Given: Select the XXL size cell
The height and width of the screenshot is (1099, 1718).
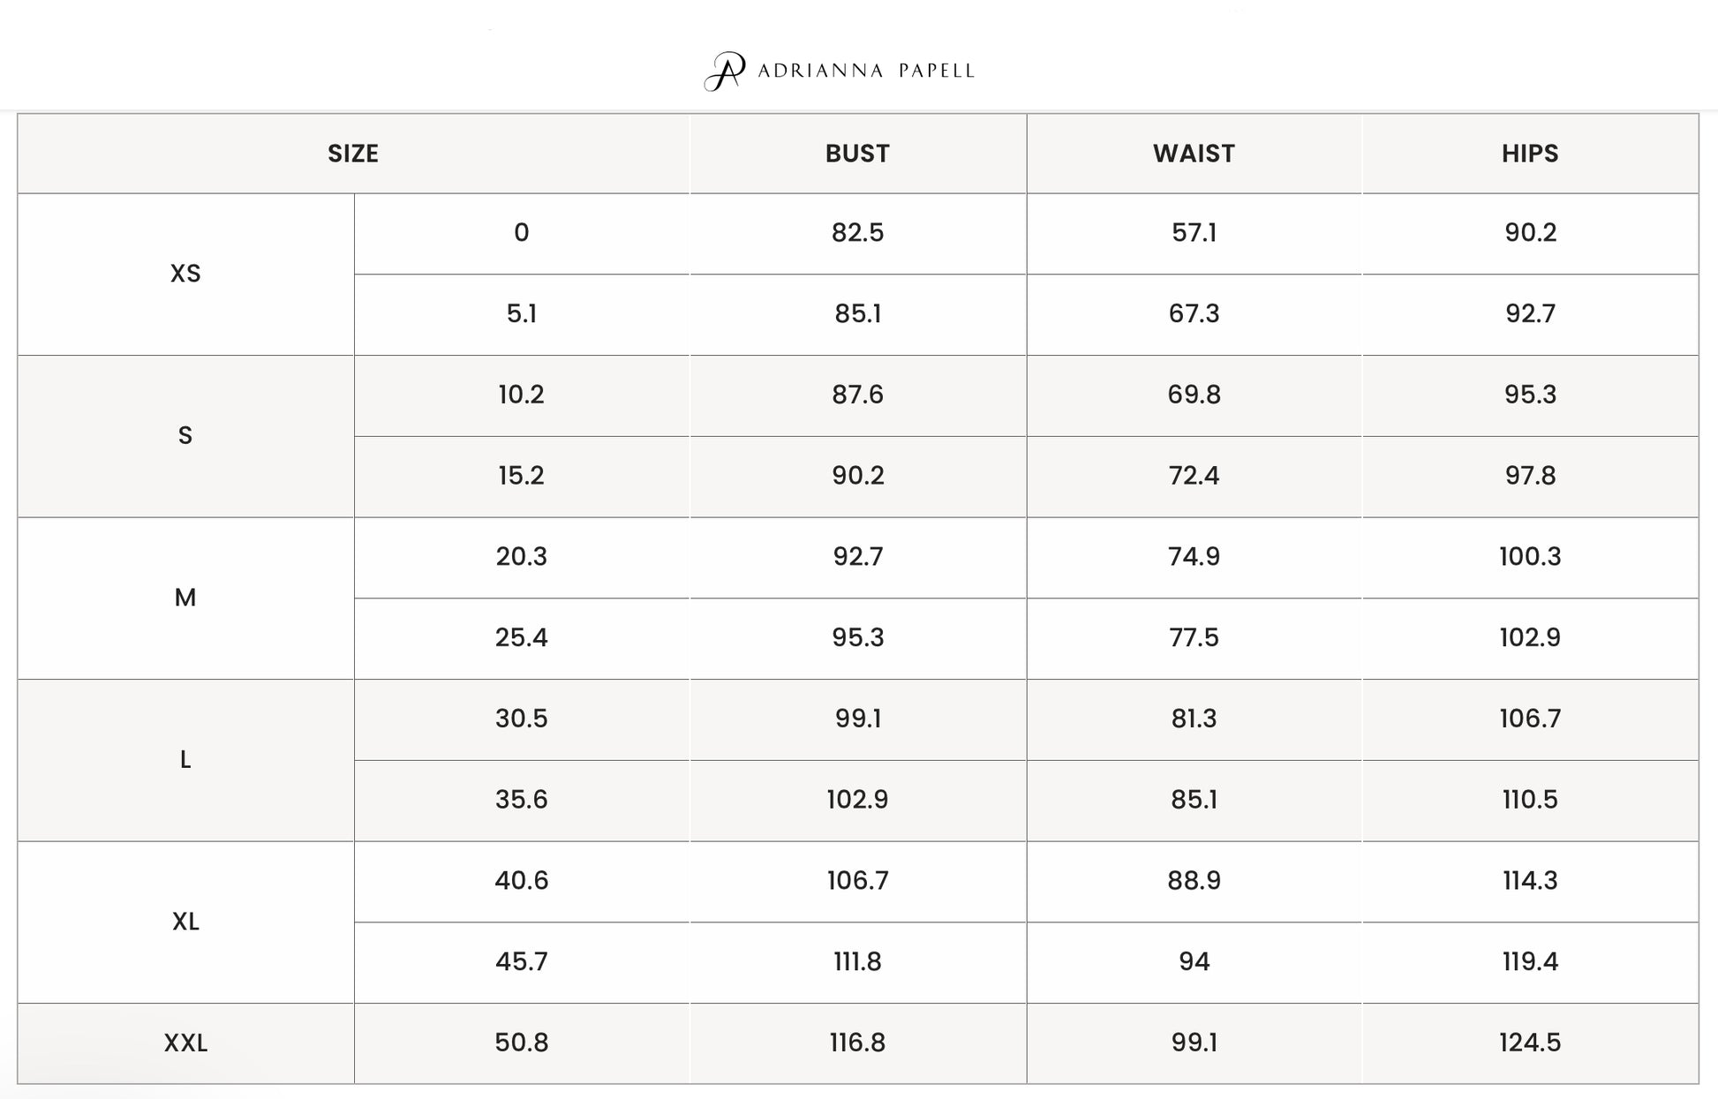Looking at the screenshot, I should point(185,1043).
